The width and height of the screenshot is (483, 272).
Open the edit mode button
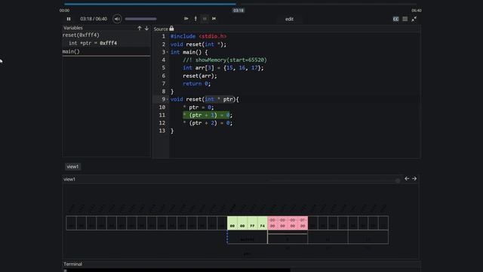(x=289, y=19)
